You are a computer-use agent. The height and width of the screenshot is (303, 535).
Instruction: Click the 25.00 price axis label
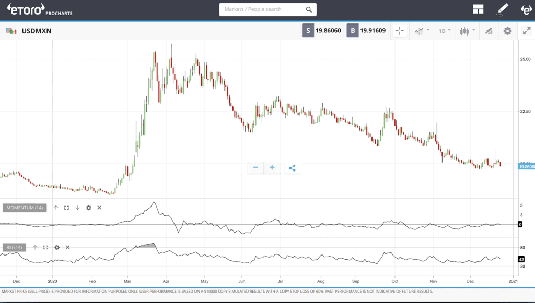(525, 59)
